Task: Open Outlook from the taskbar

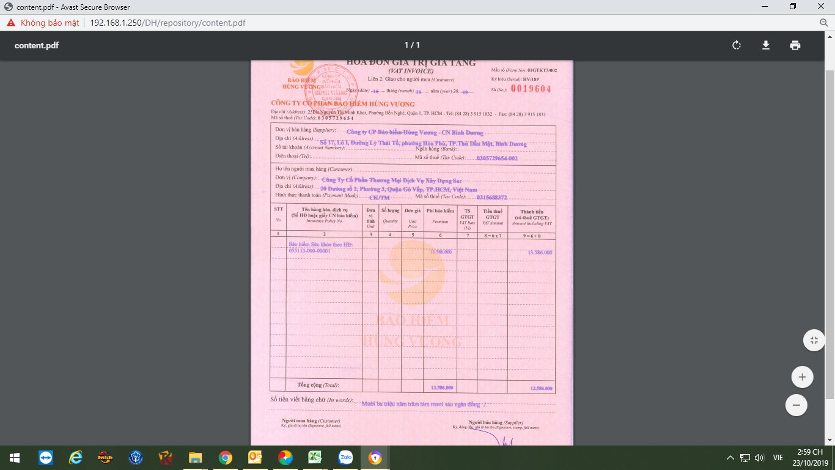Action: coord(256,458)
